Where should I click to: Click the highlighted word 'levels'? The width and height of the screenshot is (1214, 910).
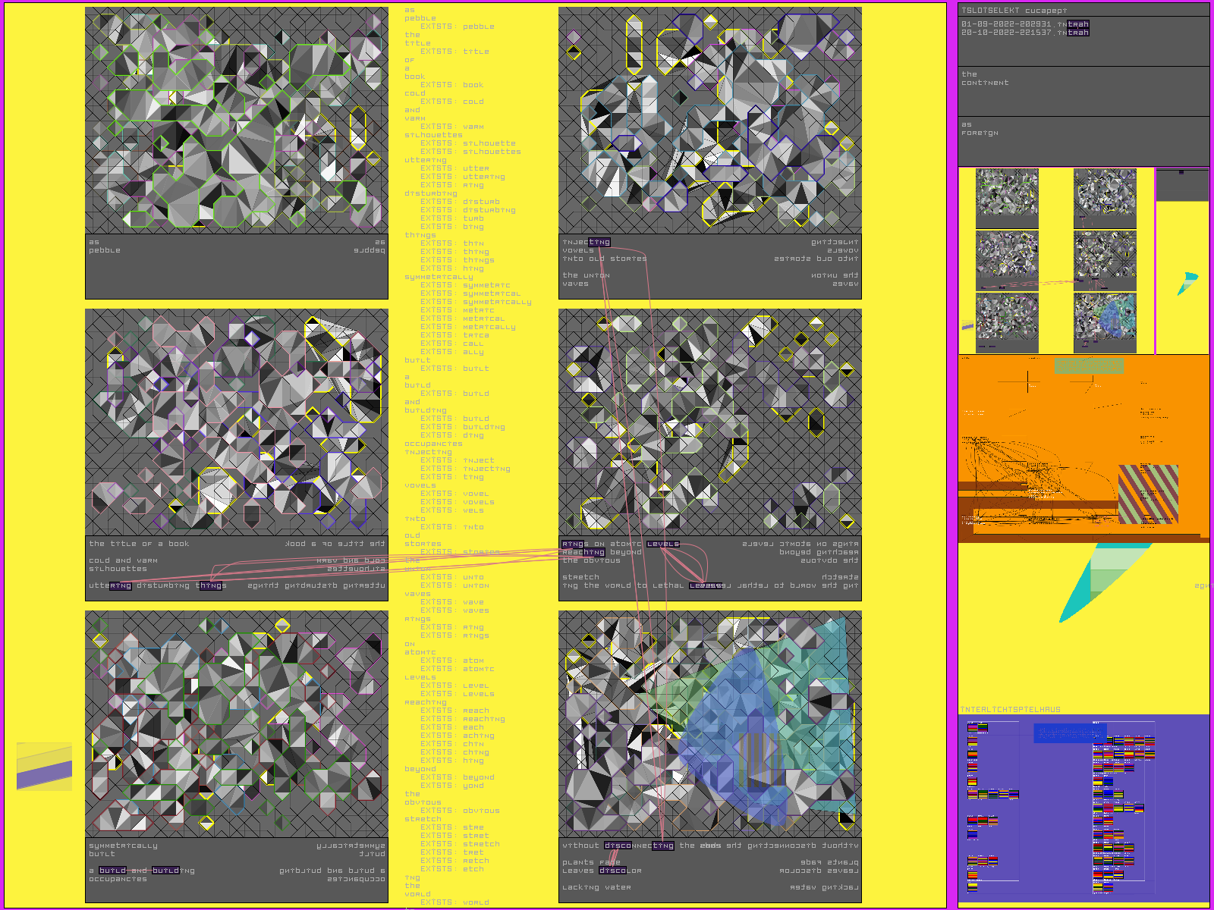(x=662, y=544)
